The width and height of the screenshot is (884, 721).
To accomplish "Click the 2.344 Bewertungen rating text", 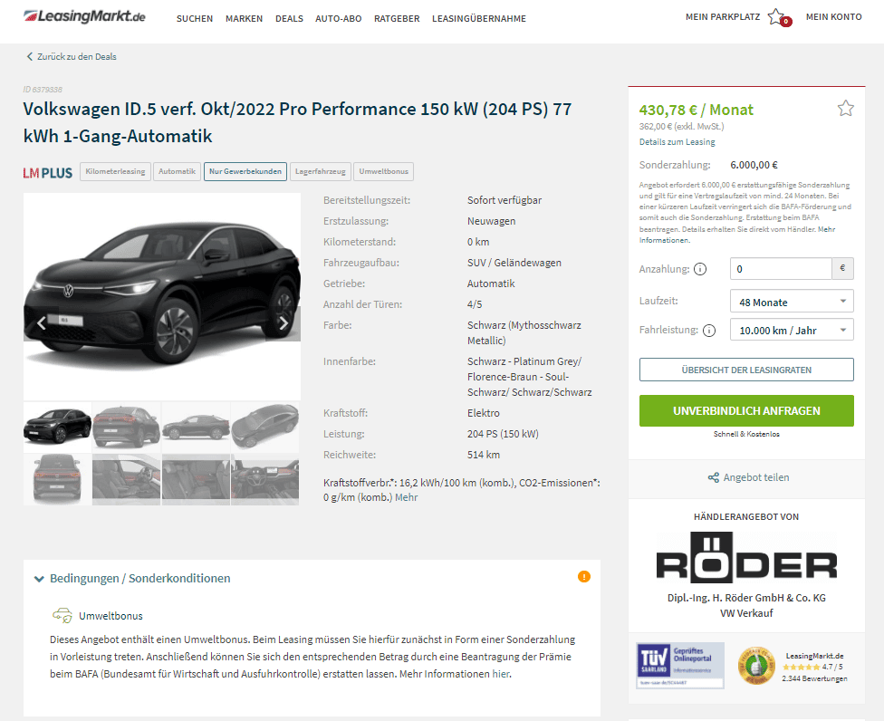I will (x=814, y=678).
